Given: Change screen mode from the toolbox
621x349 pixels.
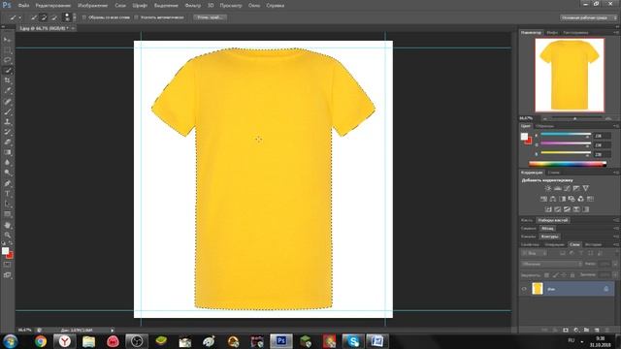Looking at the screenshot, I should [7, 275].
